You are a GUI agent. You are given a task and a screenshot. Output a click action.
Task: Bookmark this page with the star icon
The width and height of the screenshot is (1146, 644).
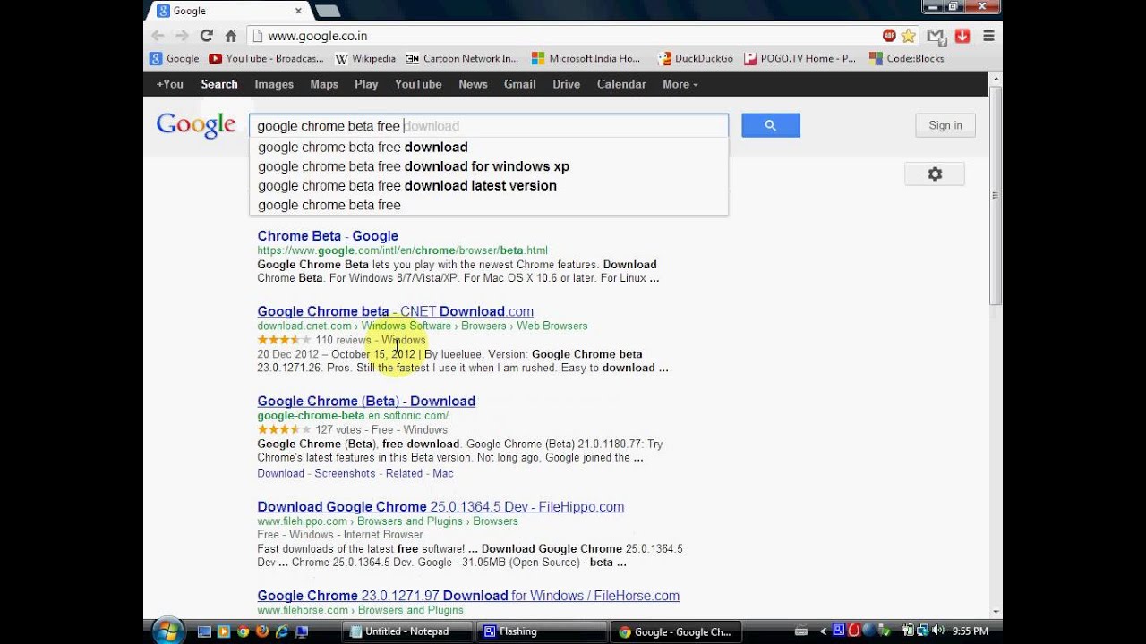pos(909,36)
